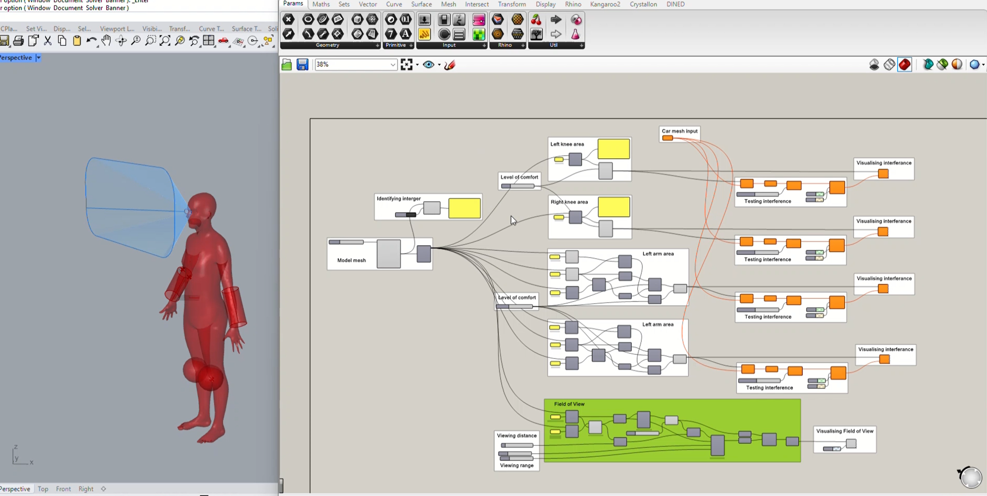The image size is (987, 496).
Task: Open the Front viewport tab
Action: click(63, 489)
